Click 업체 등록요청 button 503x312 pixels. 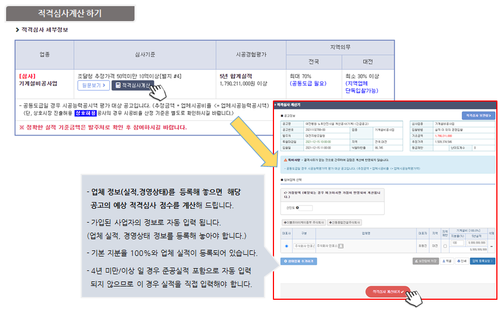(482, 261)
